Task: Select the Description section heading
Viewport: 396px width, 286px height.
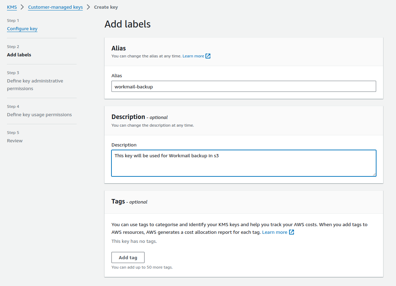Action: point(128,117)
